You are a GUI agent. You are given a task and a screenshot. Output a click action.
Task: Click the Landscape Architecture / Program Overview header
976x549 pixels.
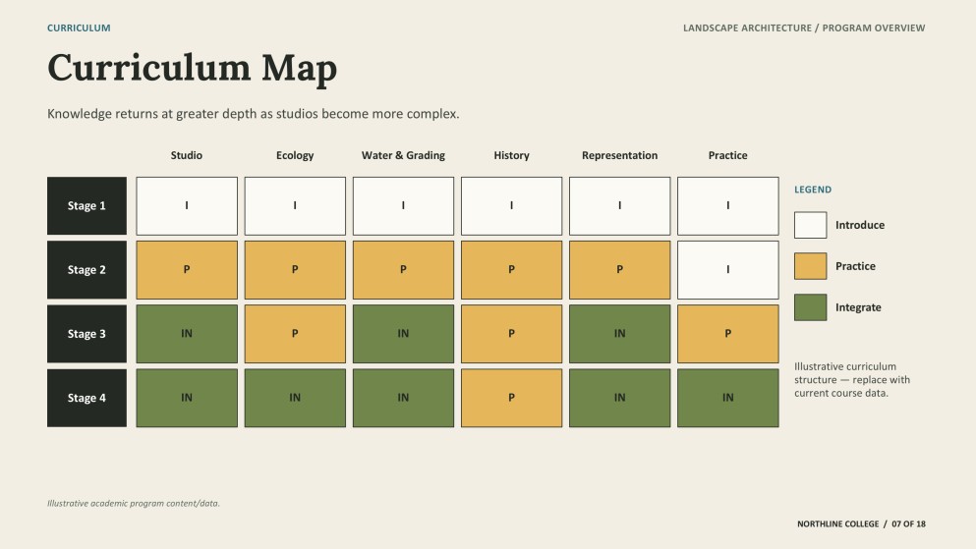coord(804,27)
